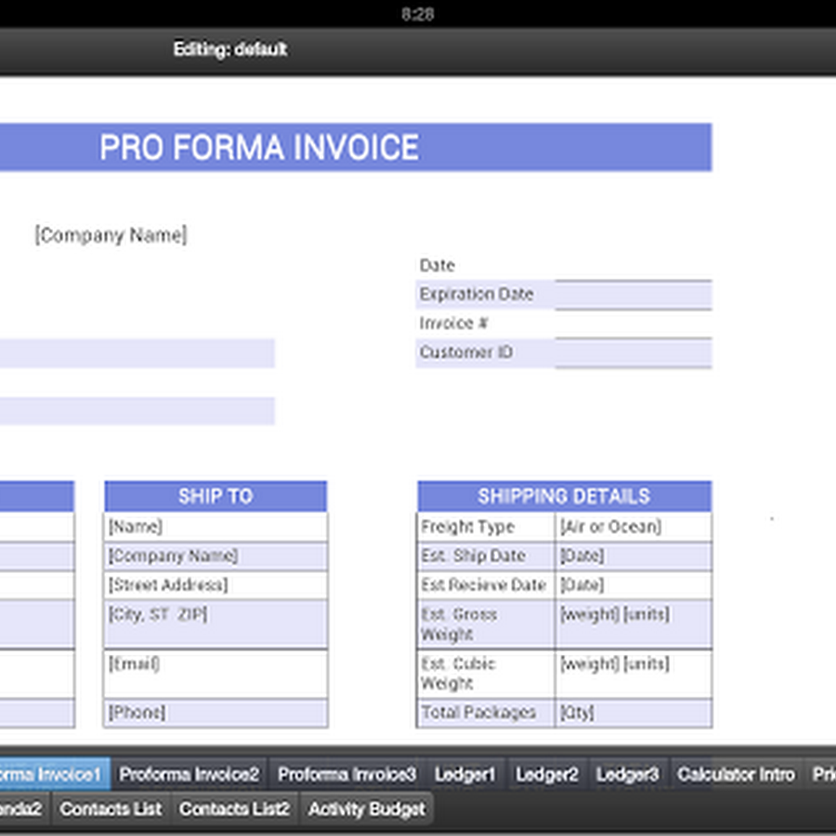Select the [Email] cell under Ship To
This screenshot has width=836, height=836.
[216, 673]
